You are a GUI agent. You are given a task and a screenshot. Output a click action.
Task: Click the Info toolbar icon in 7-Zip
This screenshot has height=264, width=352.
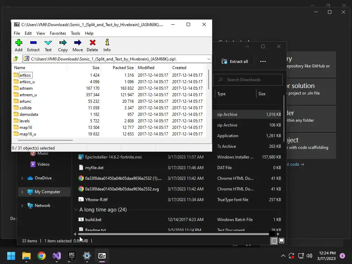coord(107,45)
